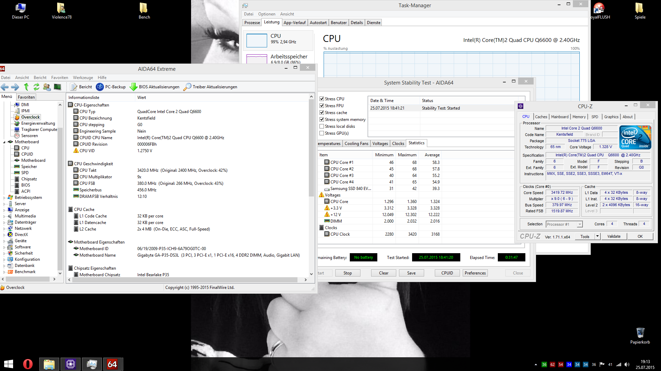Open Optionen menu in Task-Manager
This screenshot has height=371, width=661.
click(x=266, y=14)
